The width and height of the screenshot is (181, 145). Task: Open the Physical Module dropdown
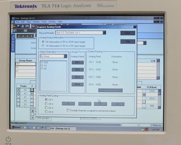coord(104,33)
